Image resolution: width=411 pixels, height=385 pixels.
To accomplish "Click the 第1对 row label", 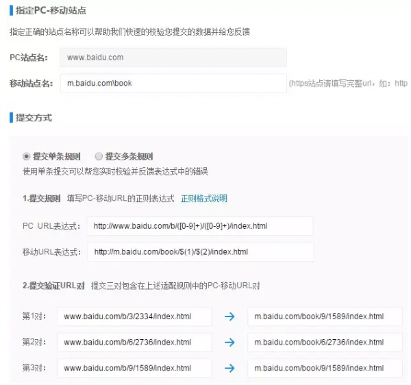I will point(34,316).
